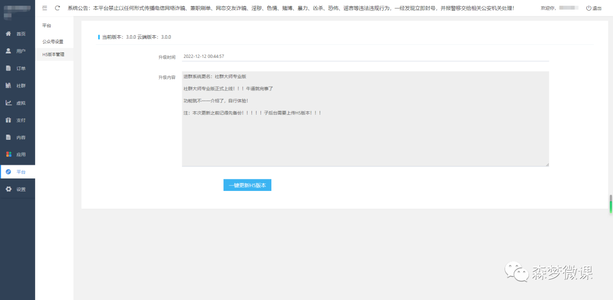Click the 系统公告 announcement text

coord(291,8)
